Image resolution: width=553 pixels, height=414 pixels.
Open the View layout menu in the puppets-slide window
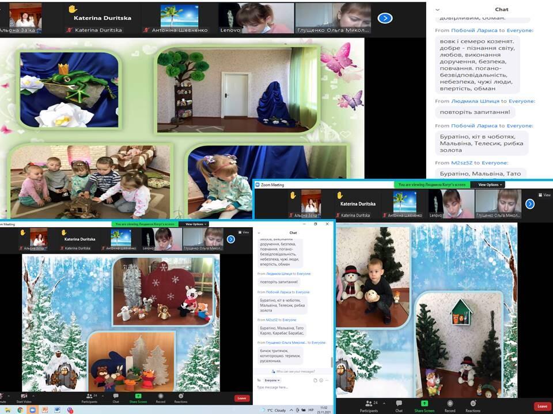coord(244,232)
